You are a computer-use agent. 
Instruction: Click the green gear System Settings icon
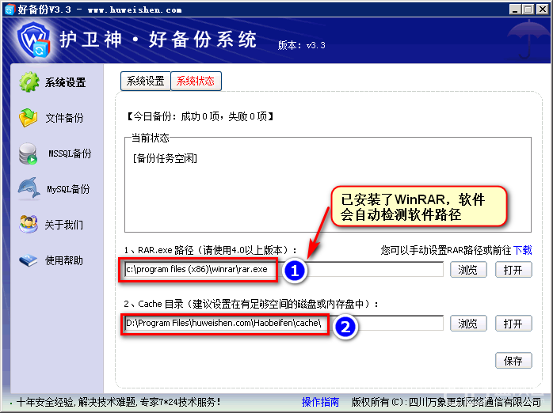pyautogui.click(x=29, y=82)
